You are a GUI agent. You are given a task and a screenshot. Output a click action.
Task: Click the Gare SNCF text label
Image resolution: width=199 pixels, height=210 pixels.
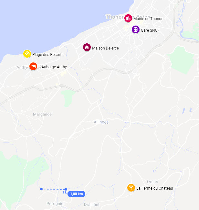tap(150, 30)
